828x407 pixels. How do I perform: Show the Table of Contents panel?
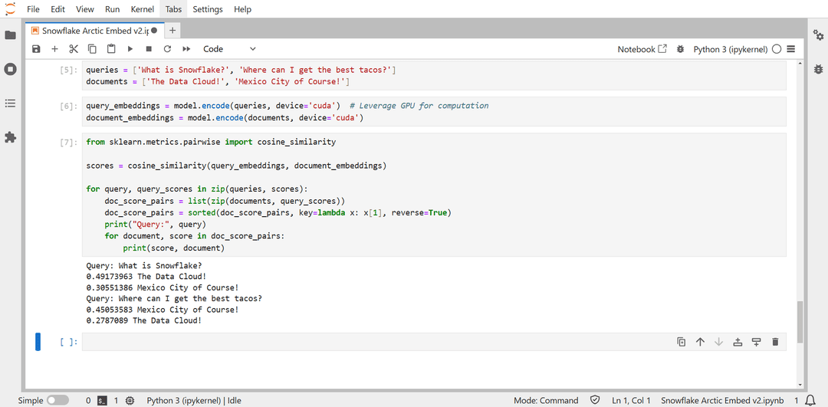tap(10, 103)
